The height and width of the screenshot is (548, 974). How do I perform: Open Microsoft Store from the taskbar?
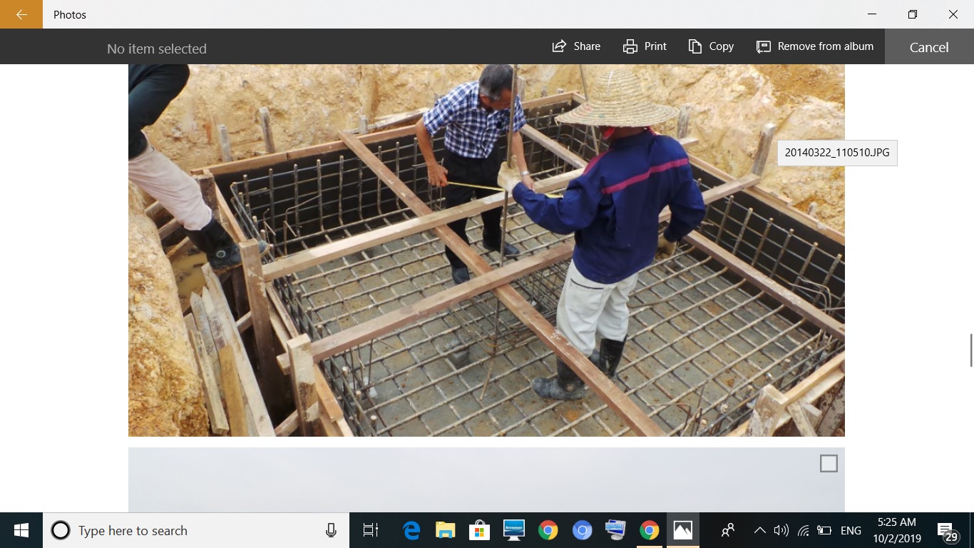pos(480,530)
